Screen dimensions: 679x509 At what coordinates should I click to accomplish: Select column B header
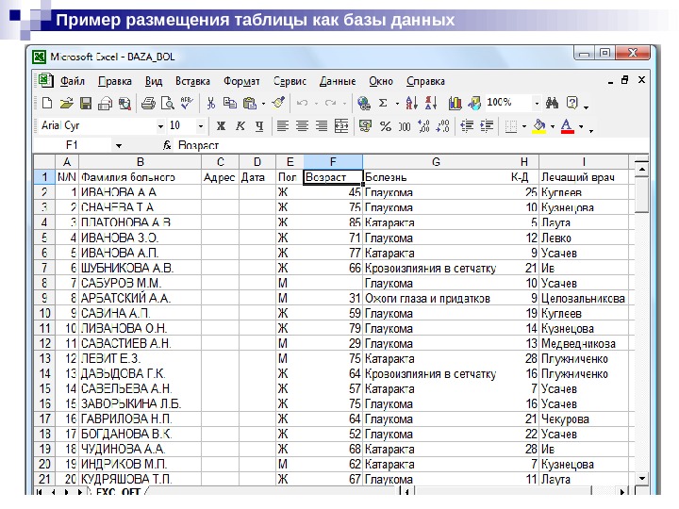[141, 162]
